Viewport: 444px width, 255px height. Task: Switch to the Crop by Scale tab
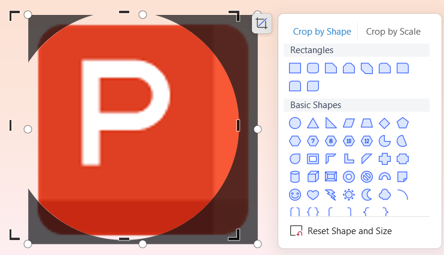click(x=393, y=32)
